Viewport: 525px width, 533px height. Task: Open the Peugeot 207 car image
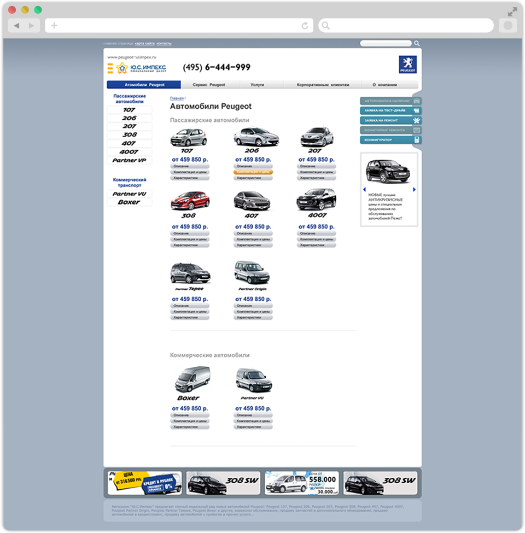(x=317, y=137)
